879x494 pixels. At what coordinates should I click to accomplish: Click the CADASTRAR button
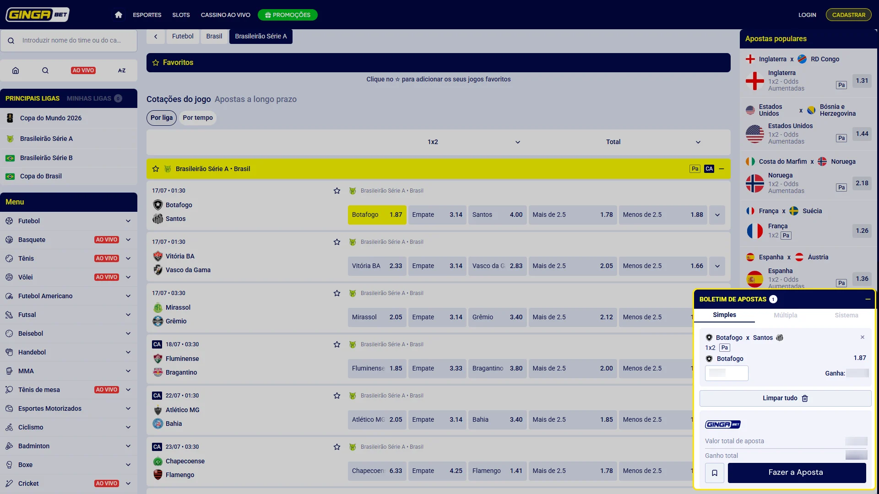[849, 15]
